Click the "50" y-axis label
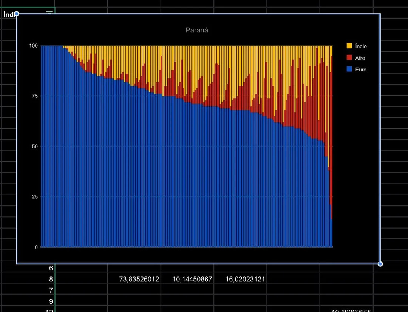The width and height of the screenshot is (408, 312). click(35, 147)
